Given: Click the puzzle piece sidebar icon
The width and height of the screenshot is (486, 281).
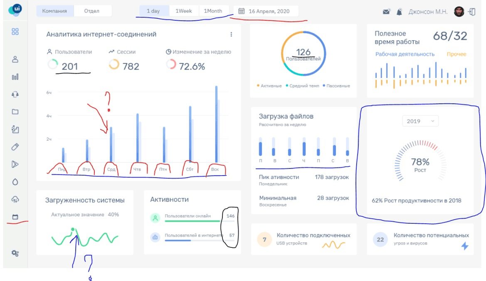Looking at the screenshot, I should pyautogui.click(x=15, y=129).
